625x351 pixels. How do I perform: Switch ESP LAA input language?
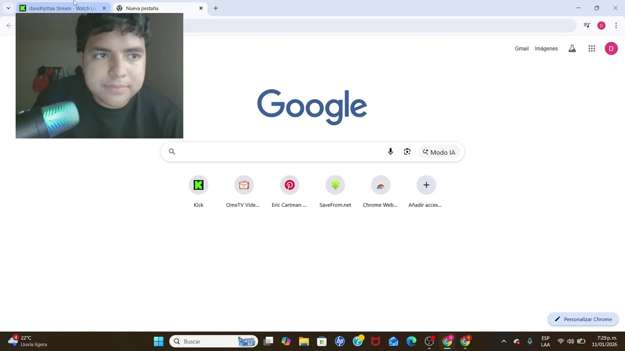click(x=545, y=341)
